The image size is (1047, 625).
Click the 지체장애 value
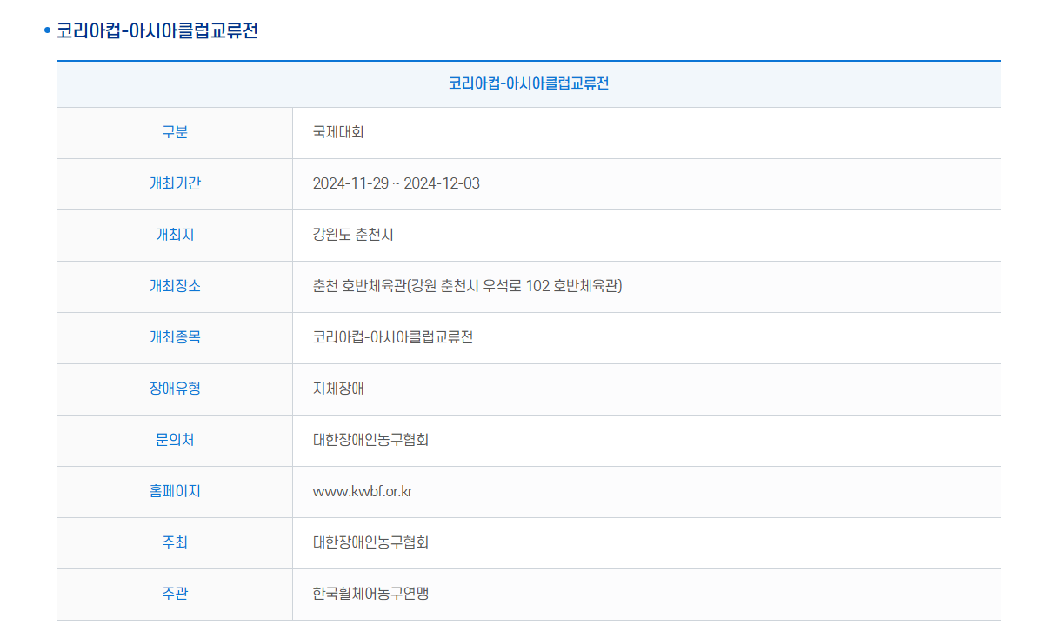coord(338,389)
